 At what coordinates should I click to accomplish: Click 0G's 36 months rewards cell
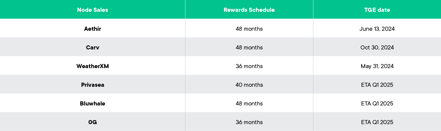(249, 122)
